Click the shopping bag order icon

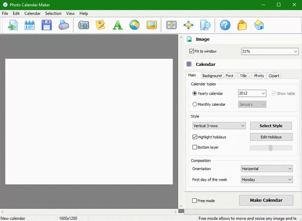pyautogui.click(x=242, y=25)
